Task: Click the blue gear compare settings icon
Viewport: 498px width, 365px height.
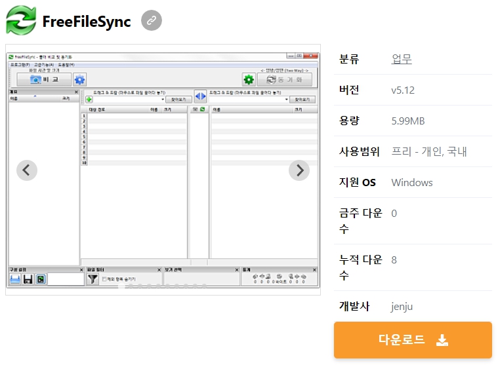Action: point(79,79)
